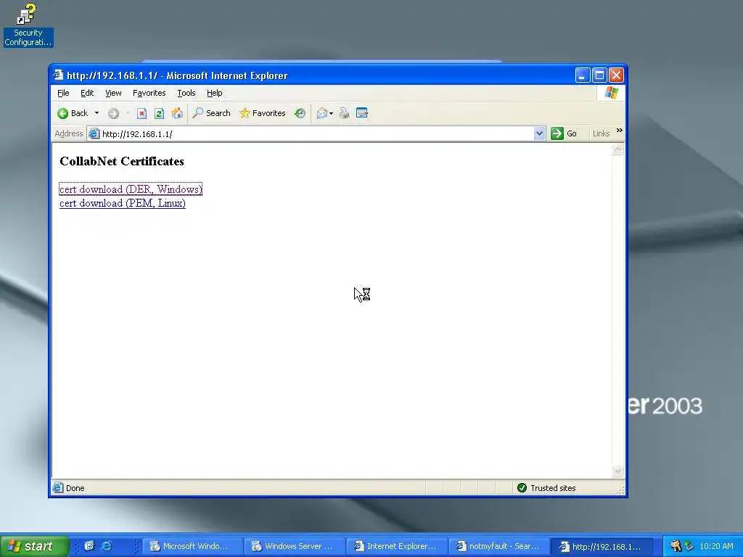The width and height of the screenshot is (743, 557).
Task: Open the Start menu
Action: pyautogui.click(x=34, y=546)
